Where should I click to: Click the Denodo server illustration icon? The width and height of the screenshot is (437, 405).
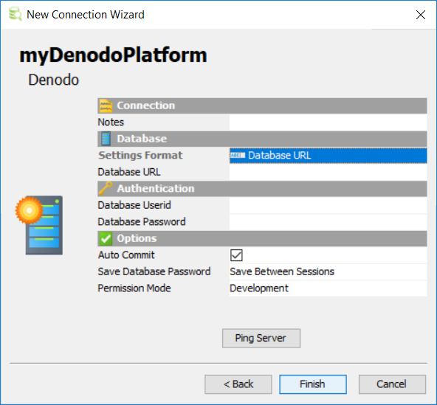click(39, 225)
